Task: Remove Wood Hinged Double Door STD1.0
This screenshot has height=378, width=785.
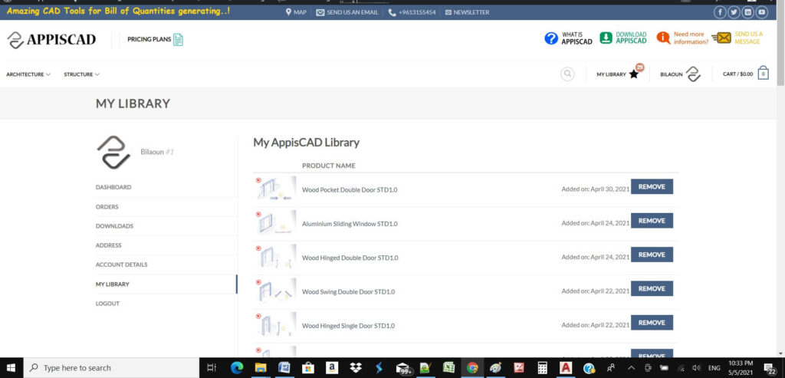Action: (x=652, y=255)
